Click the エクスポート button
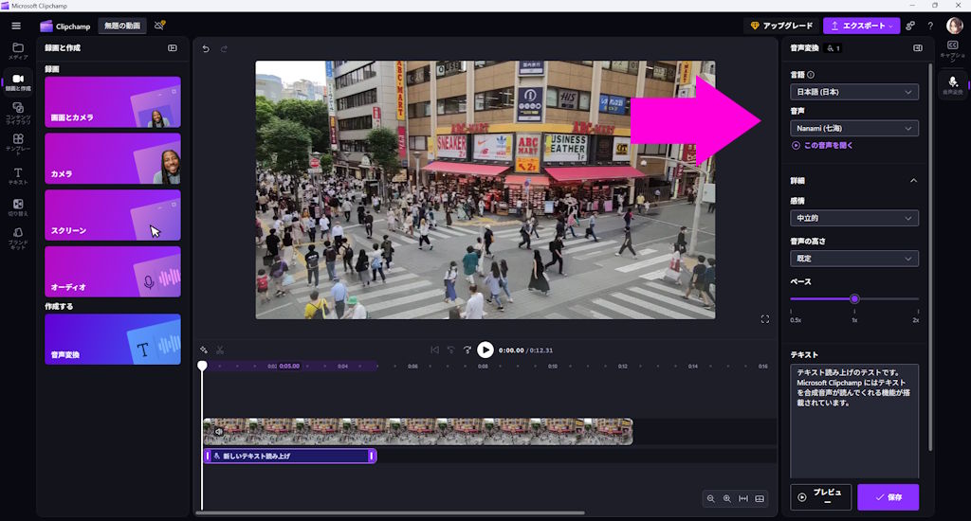The width and height of the screenshot is (971, 521). pos(861,26)
